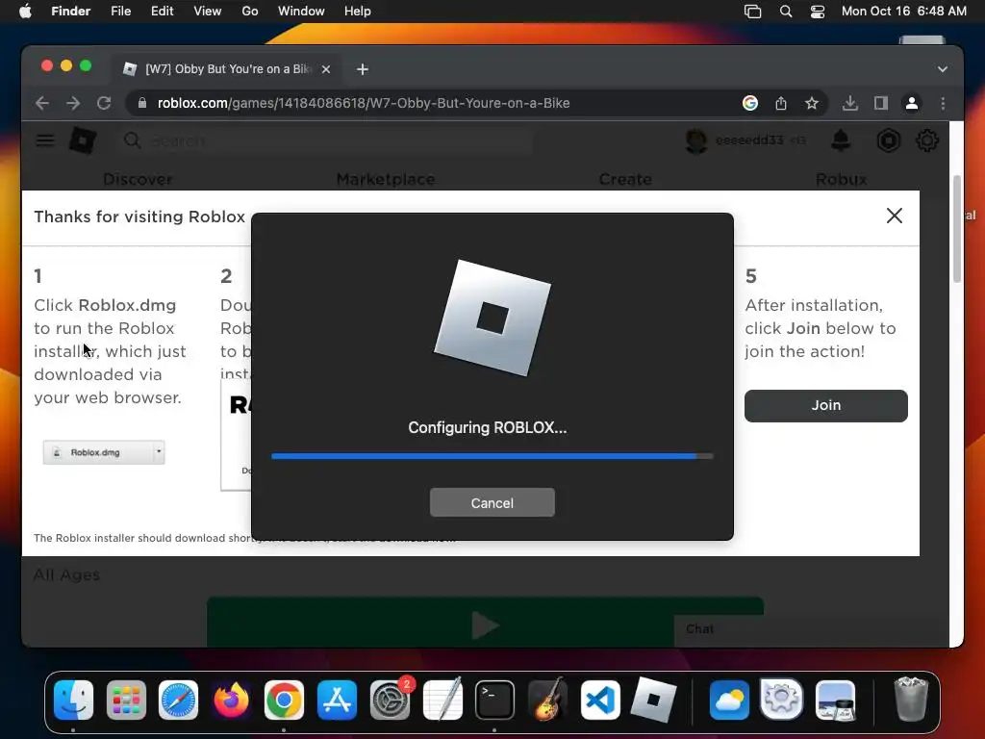Expand the Roblox.dmg thumbnail dropdown arrow
Image resolution: width=985 pixels, height=739 pixels.
pyautogui.click(x=159, y=451)
